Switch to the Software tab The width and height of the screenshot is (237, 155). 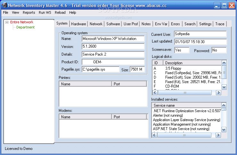[113, 24]
